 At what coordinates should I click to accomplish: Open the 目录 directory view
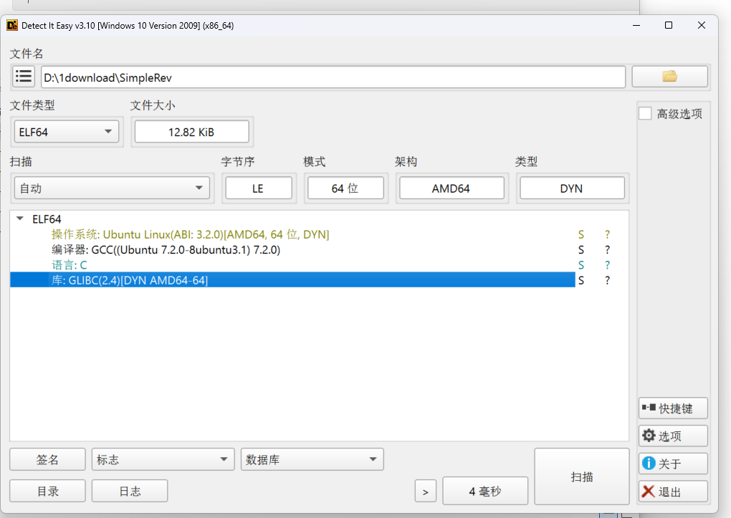(47, 491)
